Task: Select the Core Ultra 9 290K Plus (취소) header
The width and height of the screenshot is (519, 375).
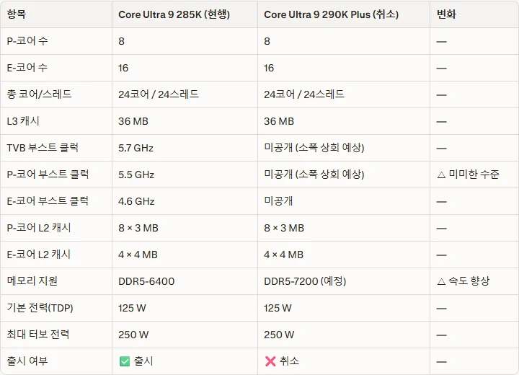Action: click(x=331, y=14)
